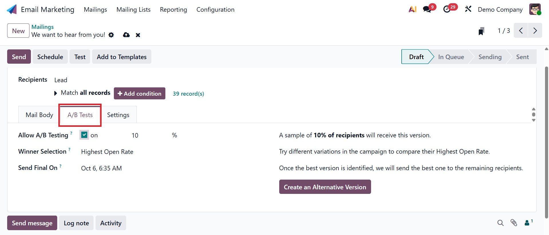This screenshot has height=235, width=549.
Task: Go to the next record arrow
Action: tap(535, 31)
